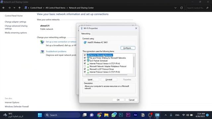
Task: Click the taskbar Search box
Action: [x=62, y=115]
